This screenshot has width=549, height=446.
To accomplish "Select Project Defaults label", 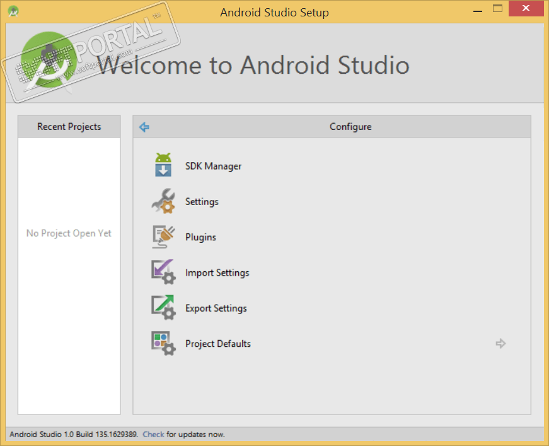I will pyautogui.click(x=218, y=344).
